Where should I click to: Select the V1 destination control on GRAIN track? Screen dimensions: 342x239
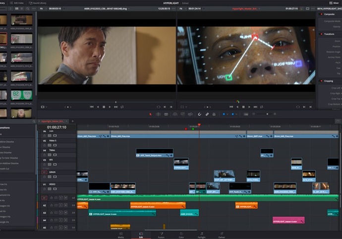44,172
